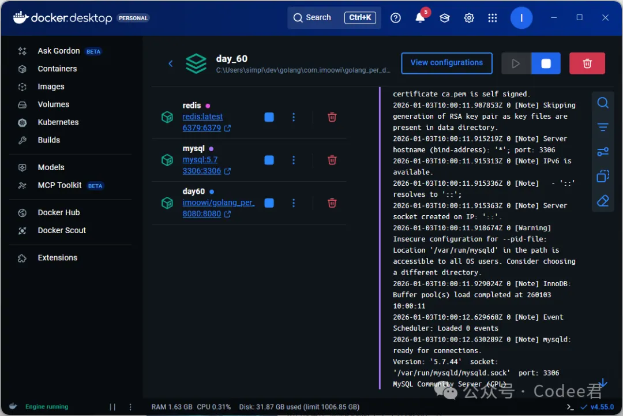The height and width of the screenshot is (416, 623).
Task: Open log display options sliders icon
Action: coord(603,152)
